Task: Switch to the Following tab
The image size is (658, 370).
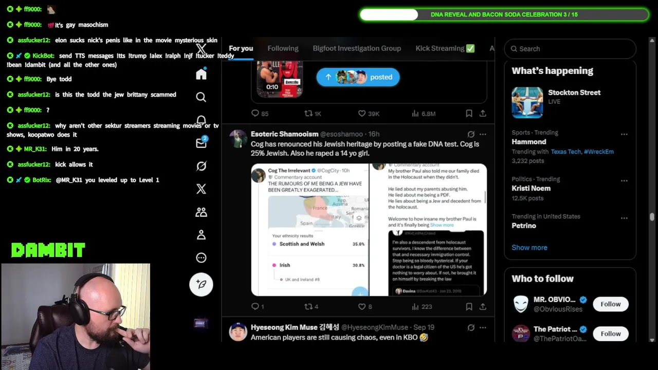Action: 283,48
